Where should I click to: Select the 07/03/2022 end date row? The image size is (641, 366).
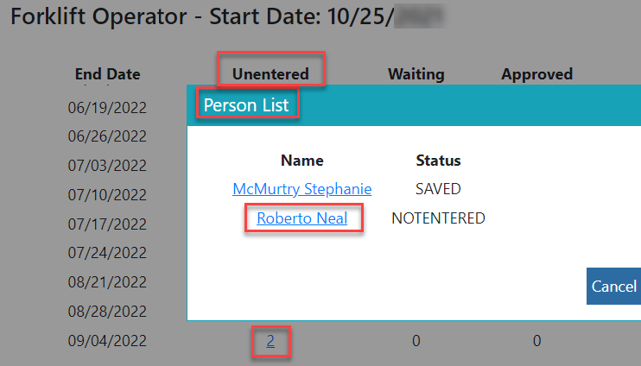(107, 166)
